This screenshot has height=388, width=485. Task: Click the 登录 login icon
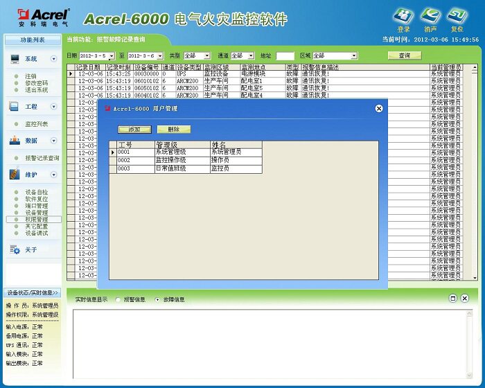pyautogui.click(x=403, y=16)
